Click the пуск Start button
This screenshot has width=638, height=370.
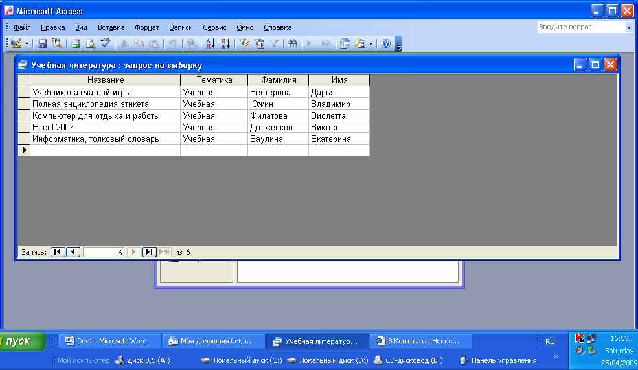pyautogui.click(x=21, y=341)
